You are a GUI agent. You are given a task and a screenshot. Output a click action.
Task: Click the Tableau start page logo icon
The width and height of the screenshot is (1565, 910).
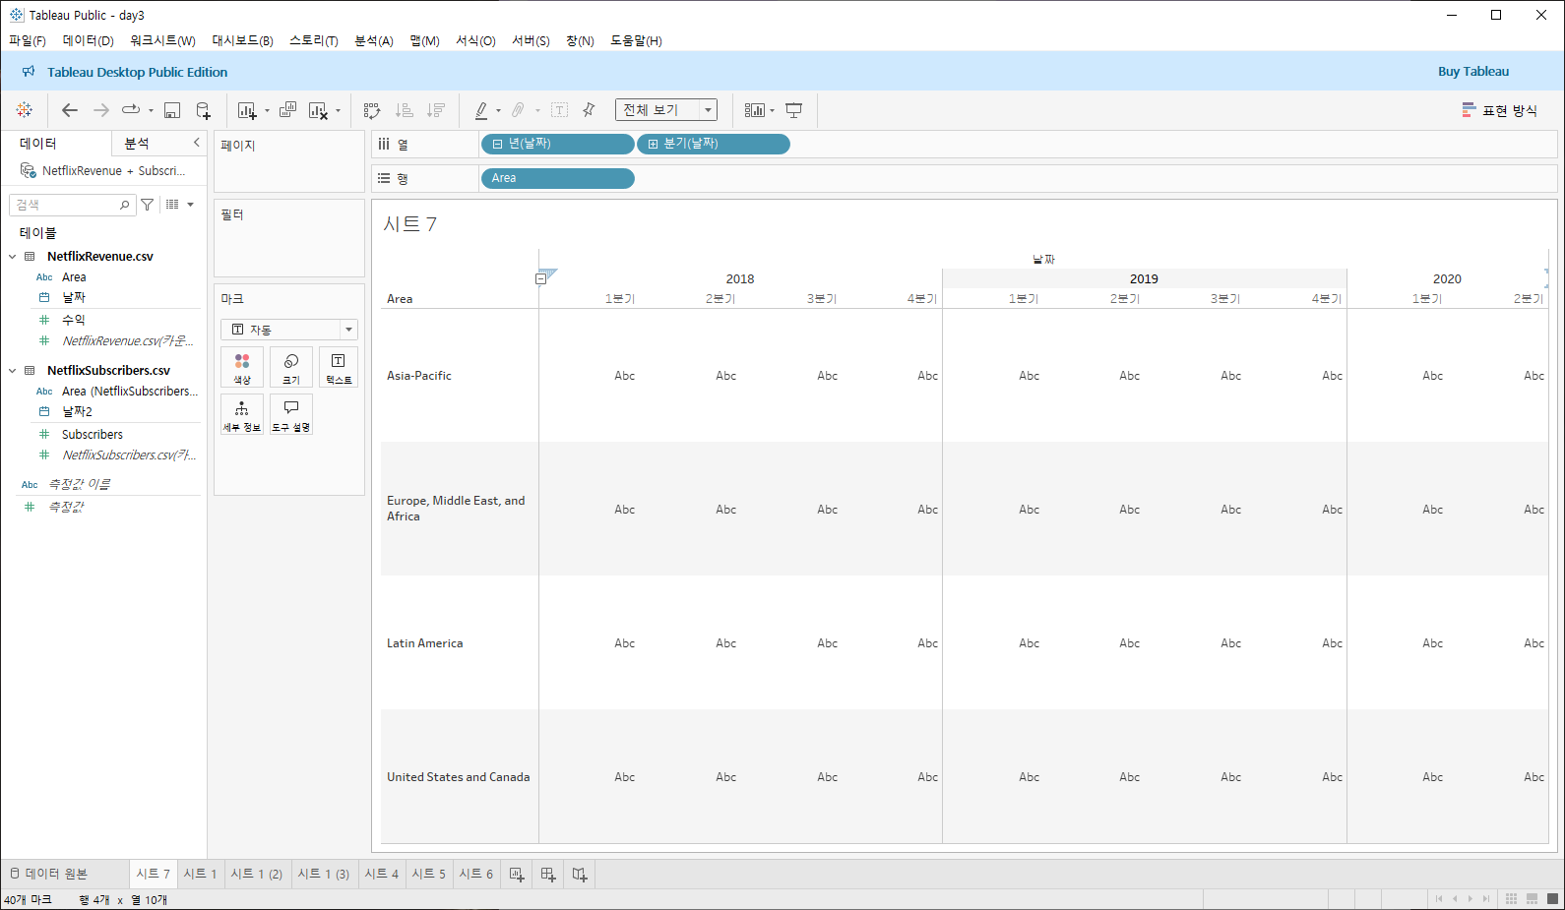tap(25, 110)
